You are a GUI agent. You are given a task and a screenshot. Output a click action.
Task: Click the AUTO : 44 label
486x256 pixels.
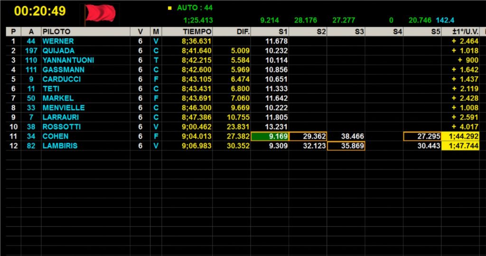click(195, 8)
